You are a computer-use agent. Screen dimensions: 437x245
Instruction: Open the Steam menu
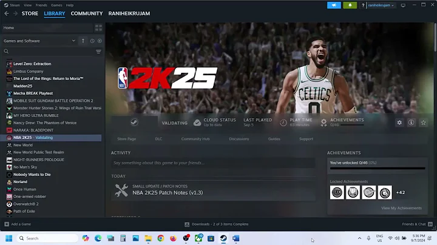click(12, 5)
